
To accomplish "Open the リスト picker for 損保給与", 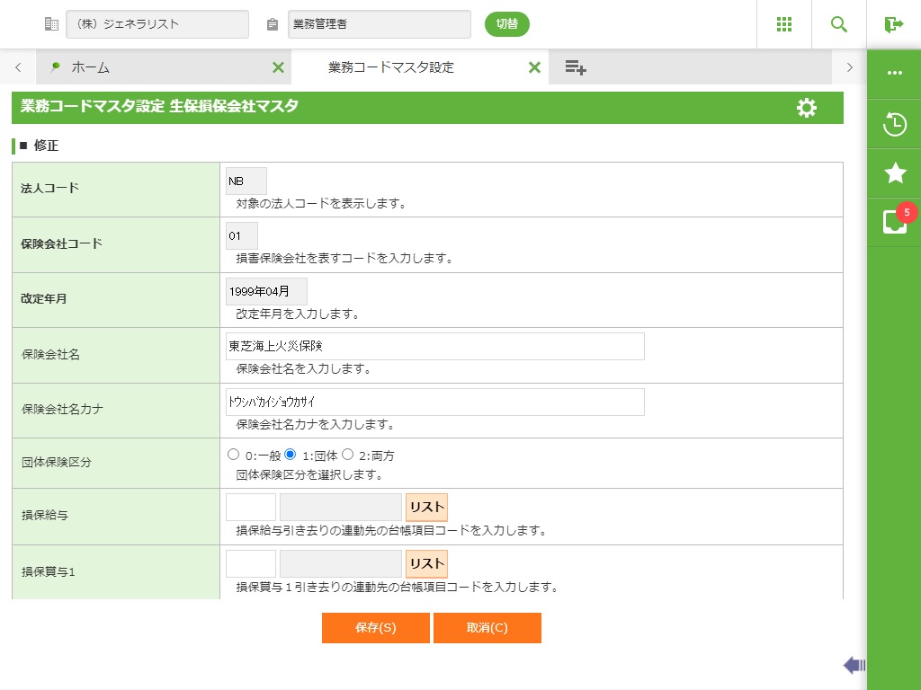I will click(426, 507).
